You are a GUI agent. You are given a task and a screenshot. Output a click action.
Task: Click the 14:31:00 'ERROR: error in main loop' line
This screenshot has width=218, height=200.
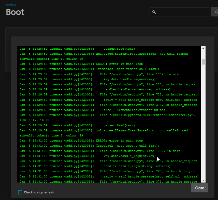[81, 141]
